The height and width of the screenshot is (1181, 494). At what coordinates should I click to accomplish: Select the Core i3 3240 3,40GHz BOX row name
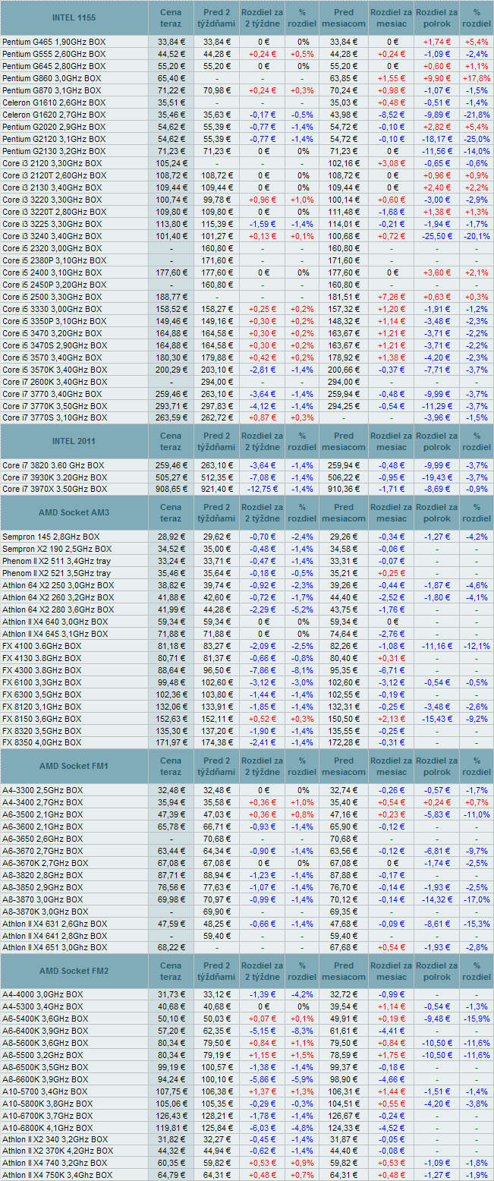(52, 236)
